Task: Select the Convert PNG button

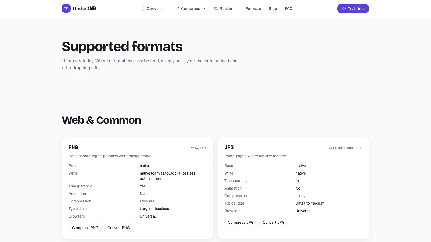Action: 119,228
